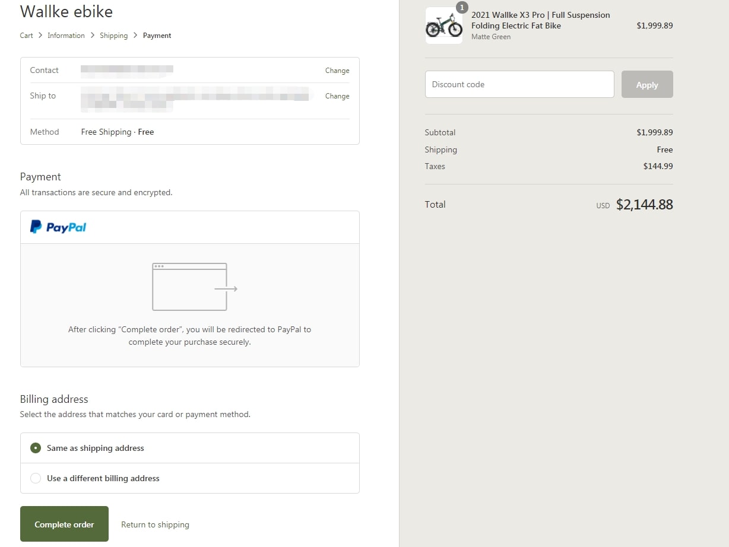Click the total amount $2,144.88
The height and width of the screenshot is (547, 729).
(x=645, y=205)
